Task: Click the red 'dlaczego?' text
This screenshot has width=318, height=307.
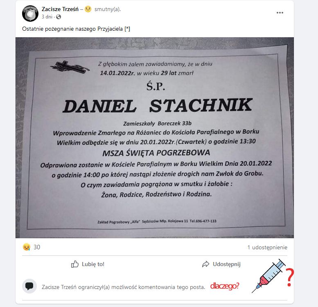Action: [x=225, y=286]
